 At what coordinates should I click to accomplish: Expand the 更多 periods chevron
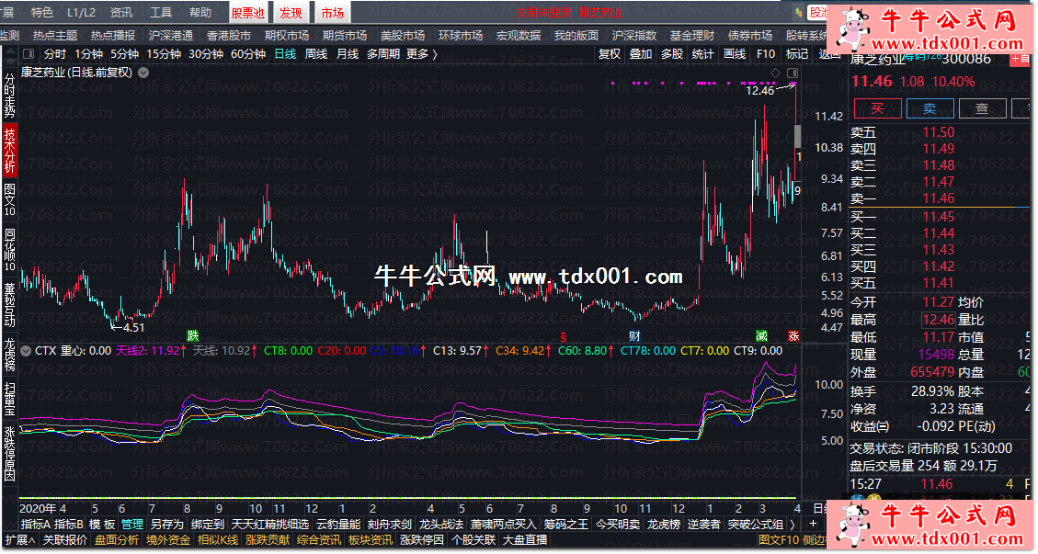coord(435,54)
